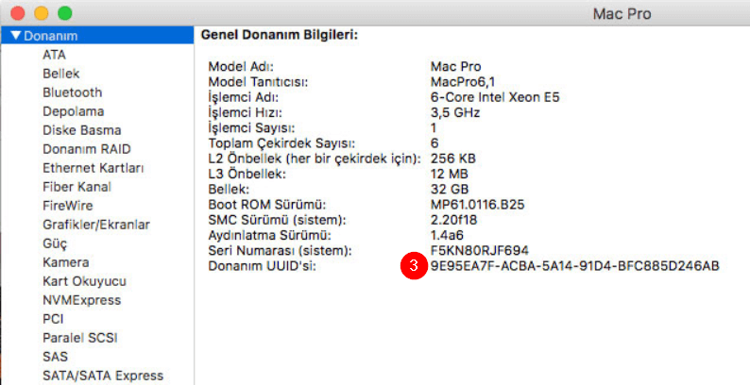Click the L2 cache value 256 KB
750x385 pixels.
pyautogui.click(x=453, y=159)
